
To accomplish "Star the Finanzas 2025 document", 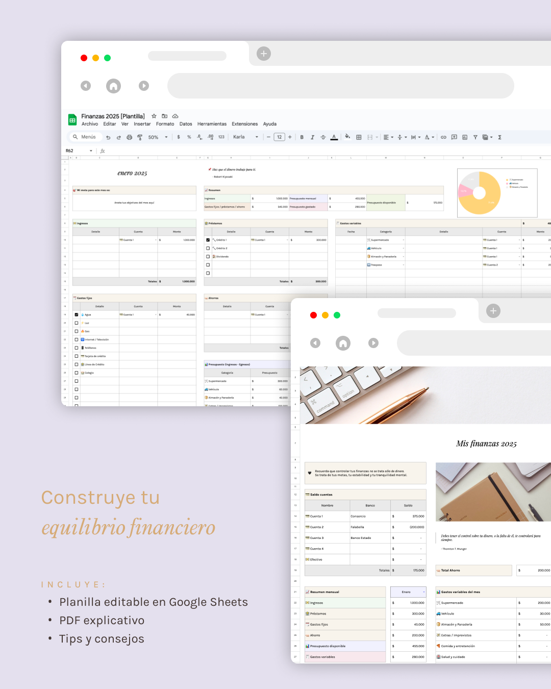I will (154, 116).
